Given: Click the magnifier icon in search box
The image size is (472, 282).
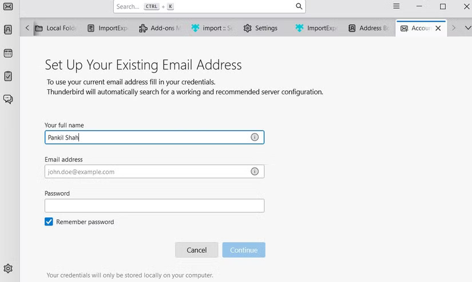Looking at the screenshot, I should (x=299, y=6).
